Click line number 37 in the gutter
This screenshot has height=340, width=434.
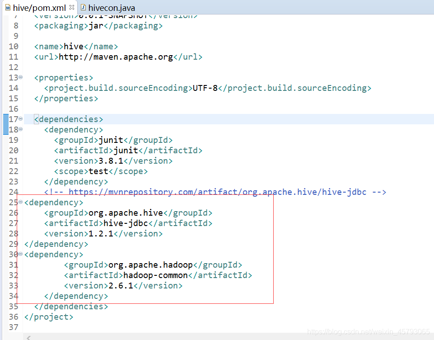[x=13, y=327]
